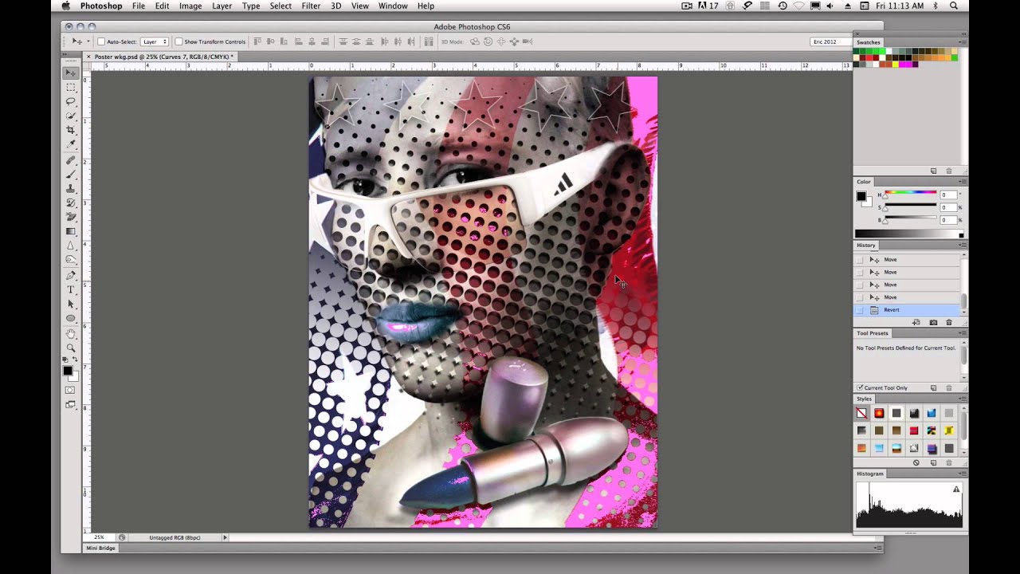Enable the Auto-Select checkbox

coord(101,41)
